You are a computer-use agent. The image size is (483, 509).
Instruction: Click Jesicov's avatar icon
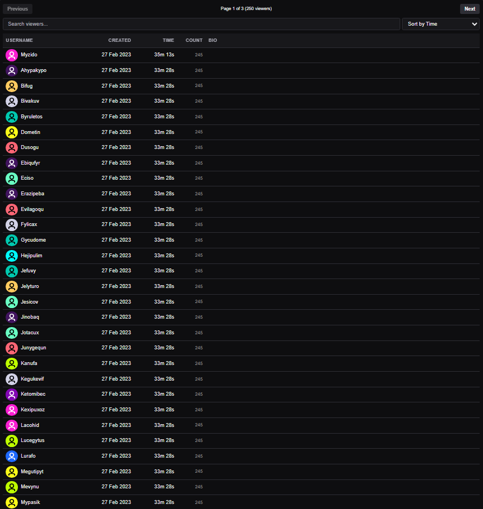pos(12,302)
